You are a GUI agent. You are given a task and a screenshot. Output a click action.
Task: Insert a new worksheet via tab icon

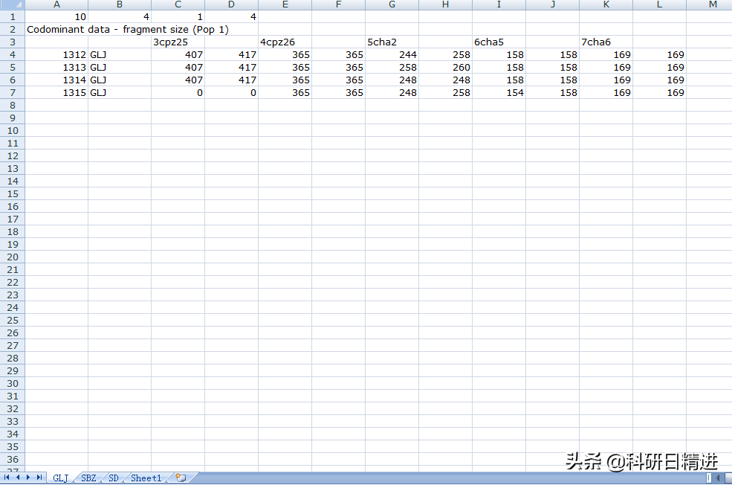tap(181, 478)
